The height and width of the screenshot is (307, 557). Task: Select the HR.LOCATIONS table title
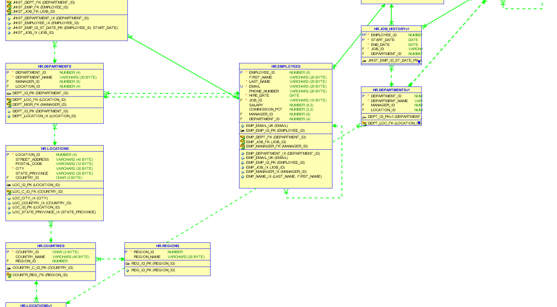click(x=55, y=149)
